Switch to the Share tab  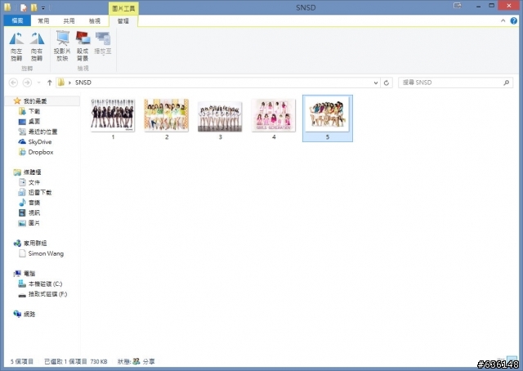(69, 20)
